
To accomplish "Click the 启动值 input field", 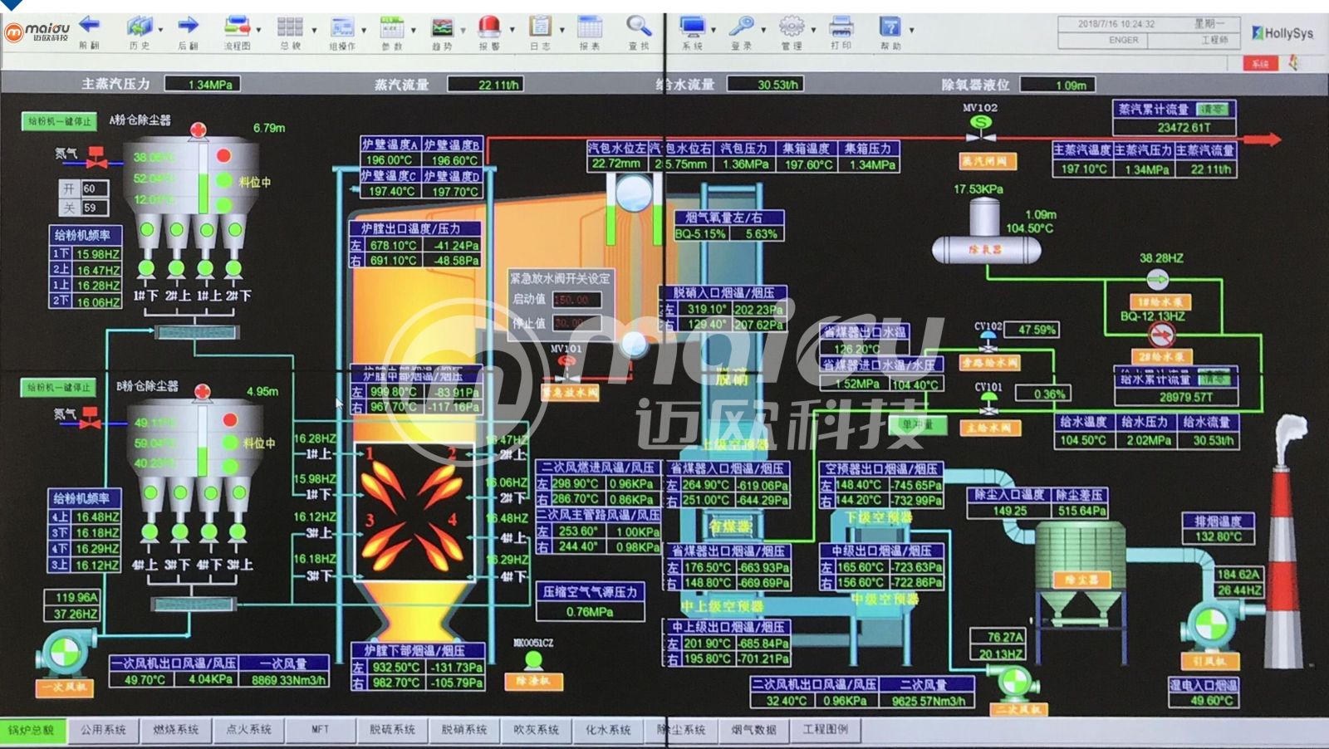I will 576,300.
